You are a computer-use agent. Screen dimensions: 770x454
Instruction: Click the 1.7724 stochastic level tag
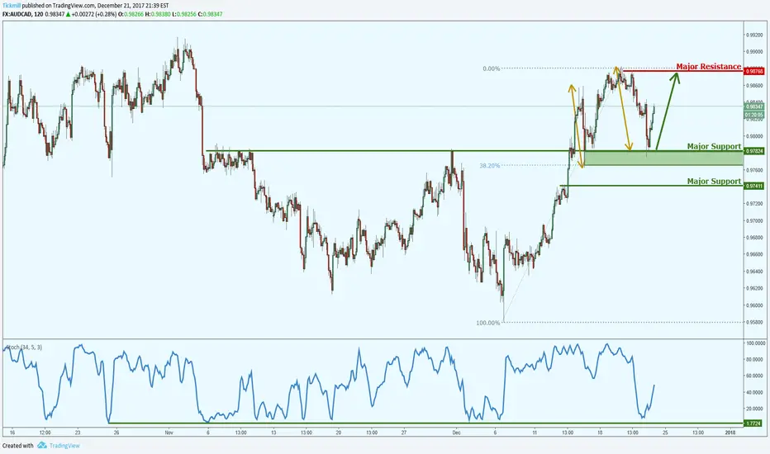point(753,423)
